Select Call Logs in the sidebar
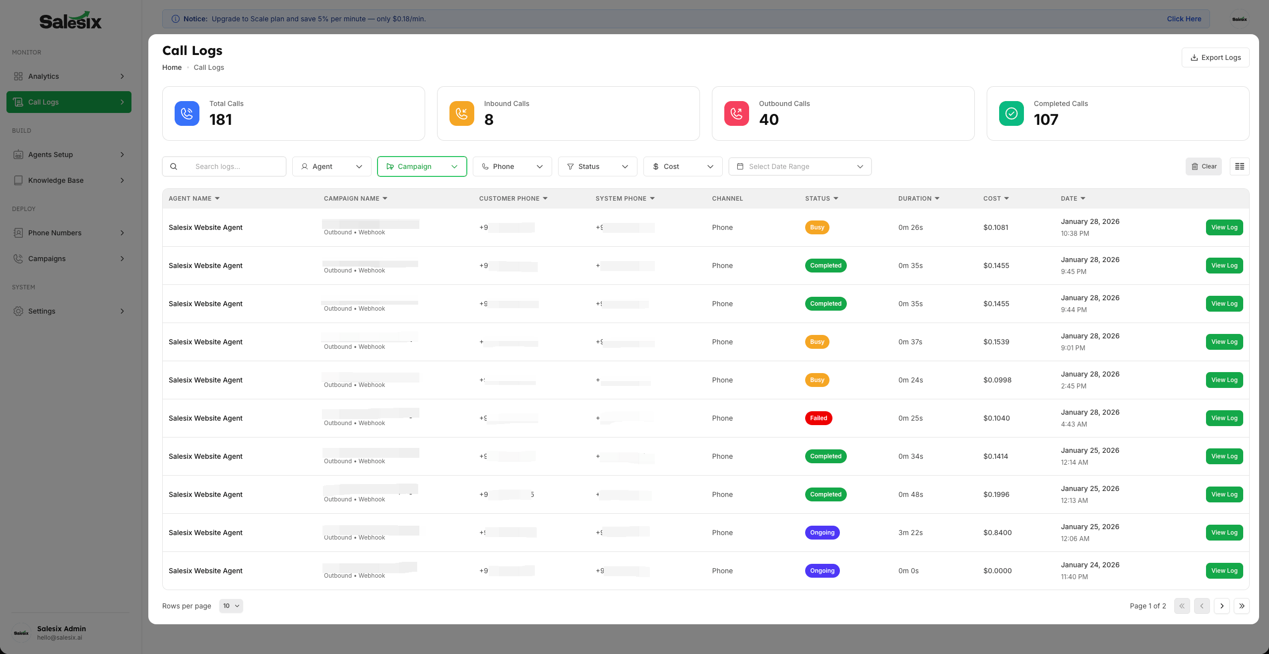This screenshot has width=1269, height=654. pos(44,102)
